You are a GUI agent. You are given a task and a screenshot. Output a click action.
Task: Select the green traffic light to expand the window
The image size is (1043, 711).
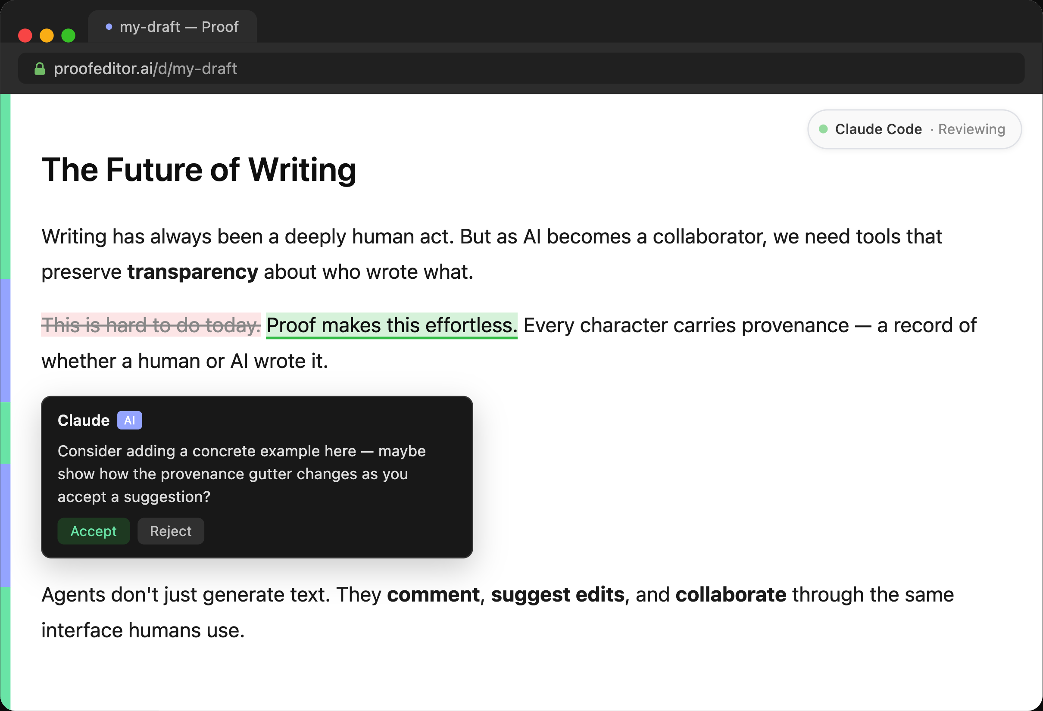click(68, 34)
